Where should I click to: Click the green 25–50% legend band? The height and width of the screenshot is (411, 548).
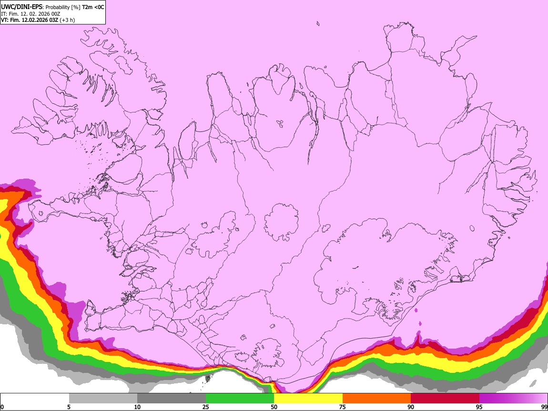coord(240,399)
